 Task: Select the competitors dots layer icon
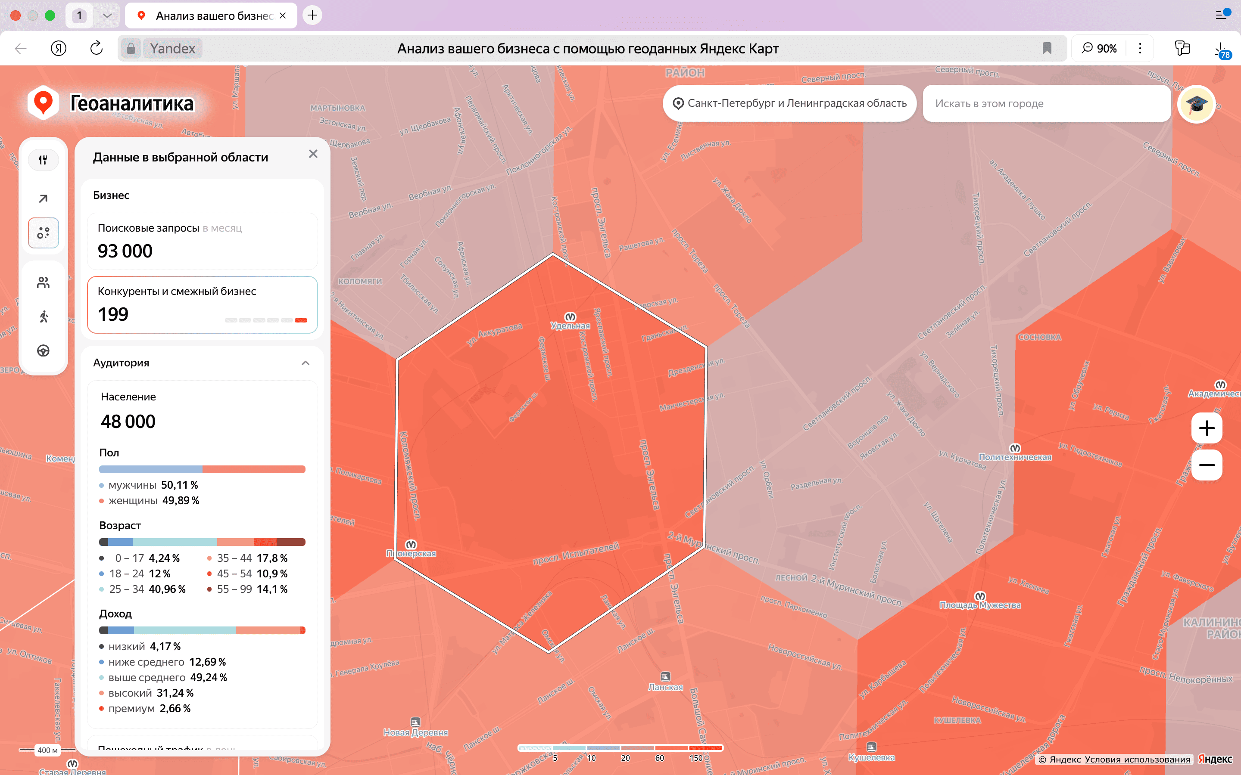tap(43, 233)
